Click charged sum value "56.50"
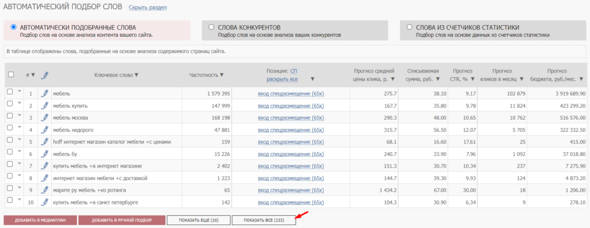This screenshot has width=590, height=228. [x=440, y=130]
